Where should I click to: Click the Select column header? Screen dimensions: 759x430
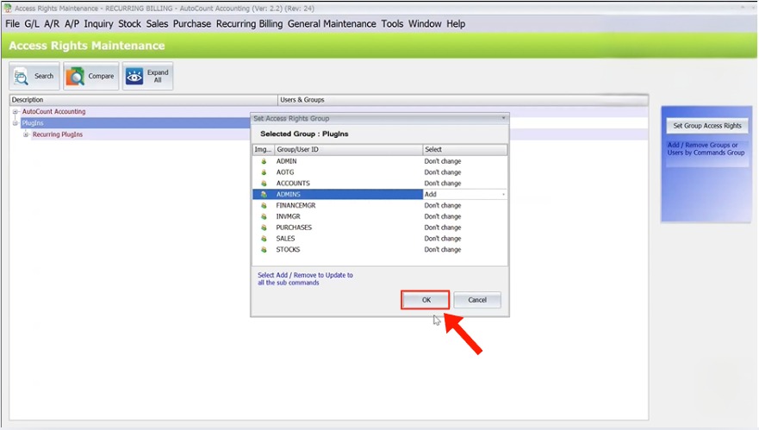pos(464,150)
